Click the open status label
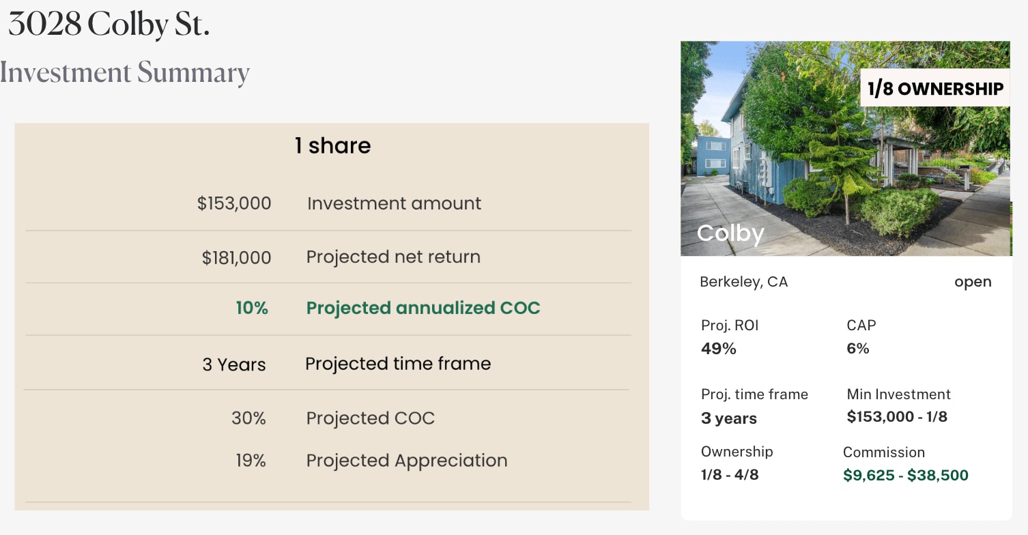This screenshot has height=535, width=1028. coord(973,282)
